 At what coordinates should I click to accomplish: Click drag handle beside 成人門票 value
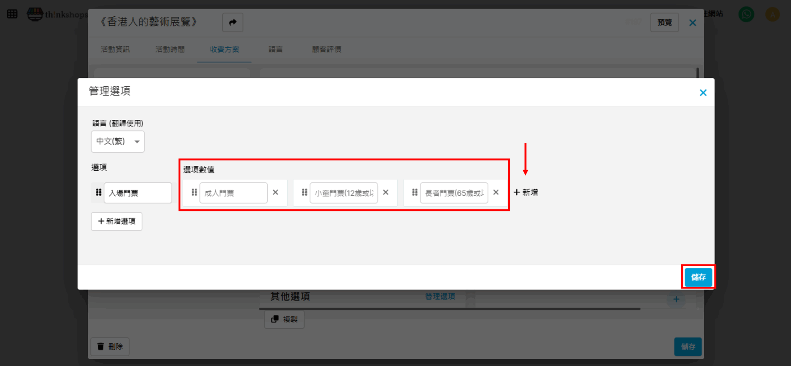(194, 193)
